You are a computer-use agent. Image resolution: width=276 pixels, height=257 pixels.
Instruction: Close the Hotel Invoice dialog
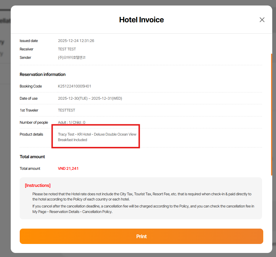tap(262, 20)
